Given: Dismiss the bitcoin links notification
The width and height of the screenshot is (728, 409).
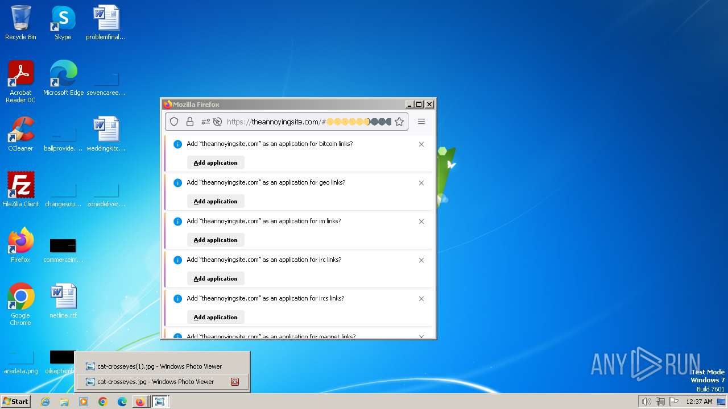Looking at the screenshot, I should (421, 144).
